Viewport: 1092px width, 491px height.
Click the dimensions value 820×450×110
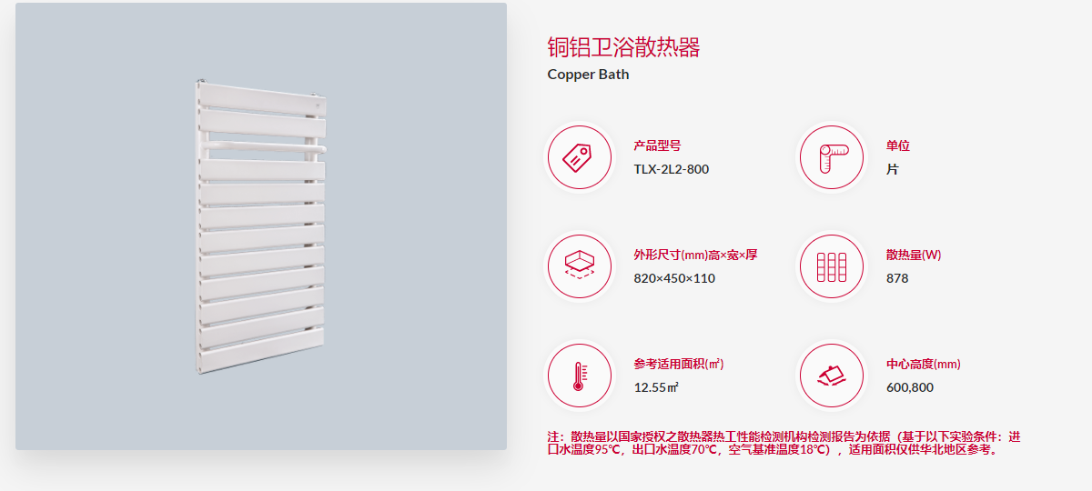click(674, 278)
